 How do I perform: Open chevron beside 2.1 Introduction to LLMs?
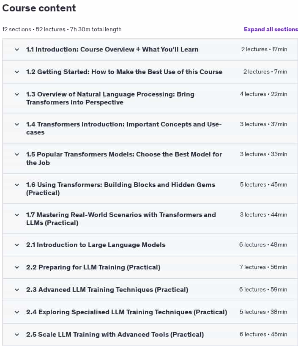pyautogui.click(x=17, y=245)
